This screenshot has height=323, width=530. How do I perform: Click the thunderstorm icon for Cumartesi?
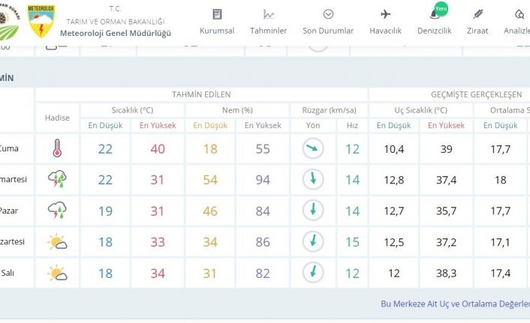[x=57, y=180]
